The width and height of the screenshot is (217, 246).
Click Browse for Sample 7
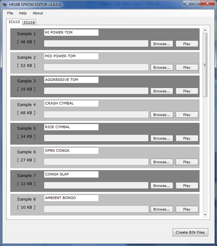click(x=162, y=186)
